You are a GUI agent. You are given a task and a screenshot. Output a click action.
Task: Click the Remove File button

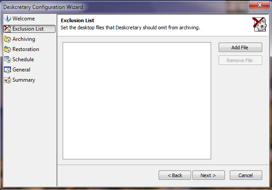coord(240,60)
